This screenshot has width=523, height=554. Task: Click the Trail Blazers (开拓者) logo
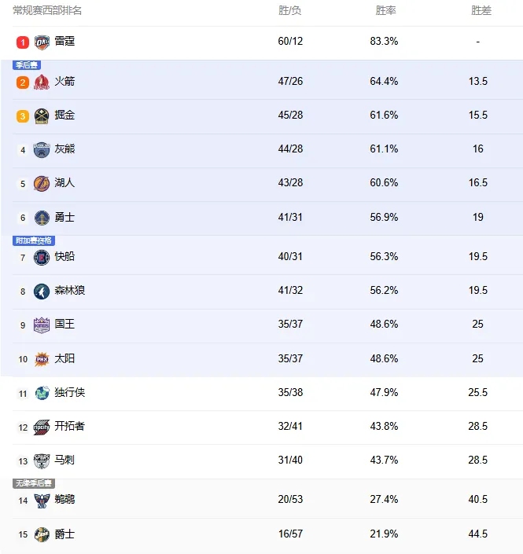42,427
